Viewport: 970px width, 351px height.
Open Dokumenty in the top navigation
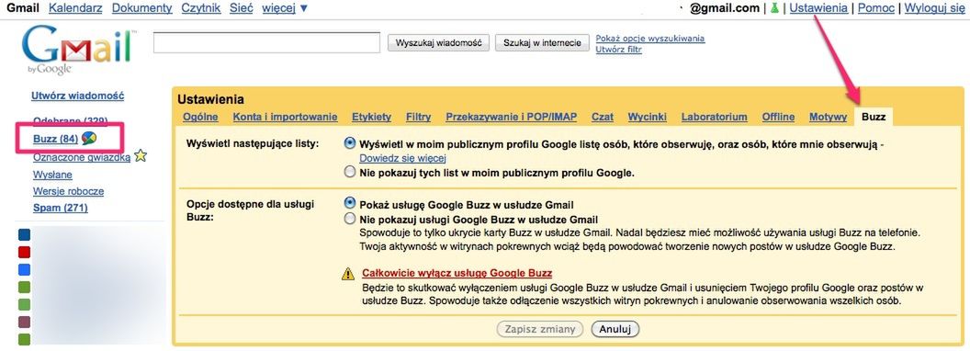tap(142, 8)
